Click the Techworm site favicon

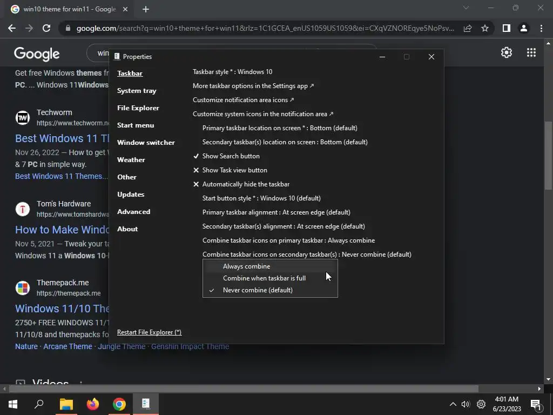pos(23,117)
